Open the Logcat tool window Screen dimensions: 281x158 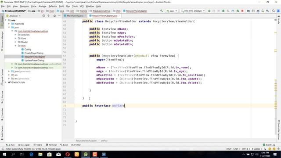[24, 145]
